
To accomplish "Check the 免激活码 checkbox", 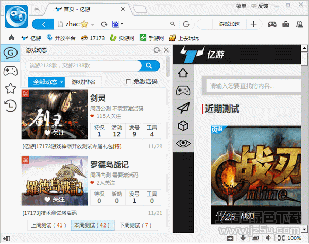I will (128, 81).
